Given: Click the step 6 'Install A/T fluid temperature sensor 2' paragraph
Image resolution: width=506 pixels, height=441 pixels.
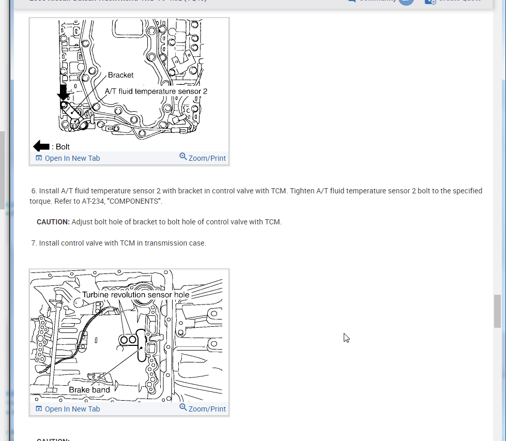Looking at the screenshot, I should point(256,196).
